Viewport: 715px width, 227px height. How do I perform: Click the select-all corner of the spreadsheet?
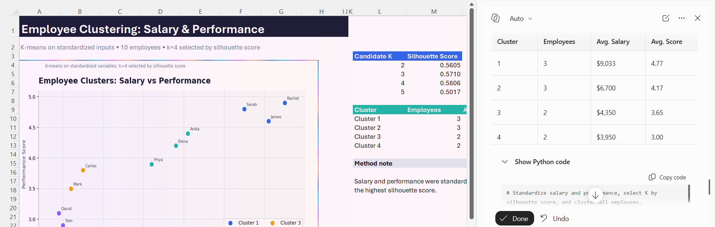14,12
